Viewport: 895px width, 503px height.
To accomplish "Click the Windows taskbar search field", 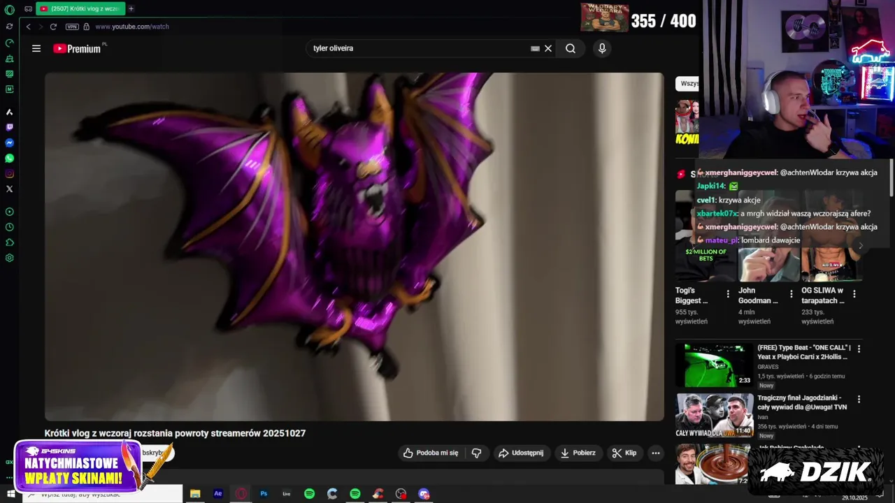I will tap(103, 494).
